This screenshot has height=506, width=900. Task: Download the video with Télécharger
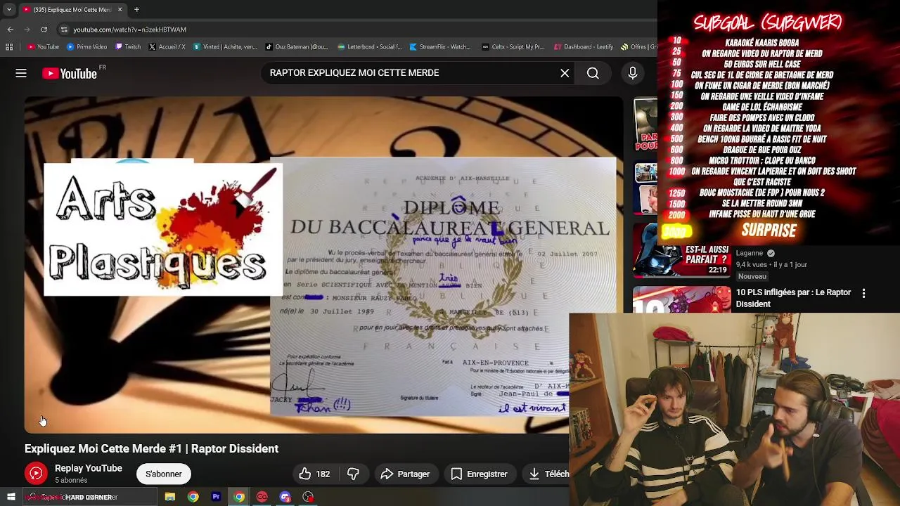pyautogui.click(x=548, y=474)
